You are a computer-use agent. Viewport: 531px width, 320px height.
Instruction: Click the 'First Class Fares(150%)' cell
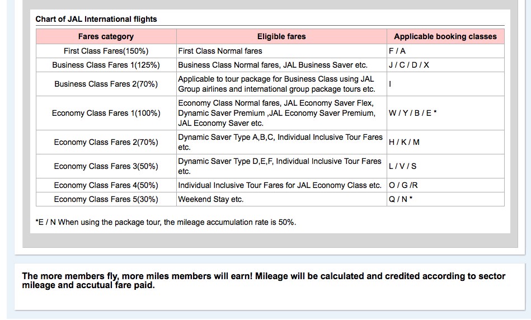coord(106,51)
